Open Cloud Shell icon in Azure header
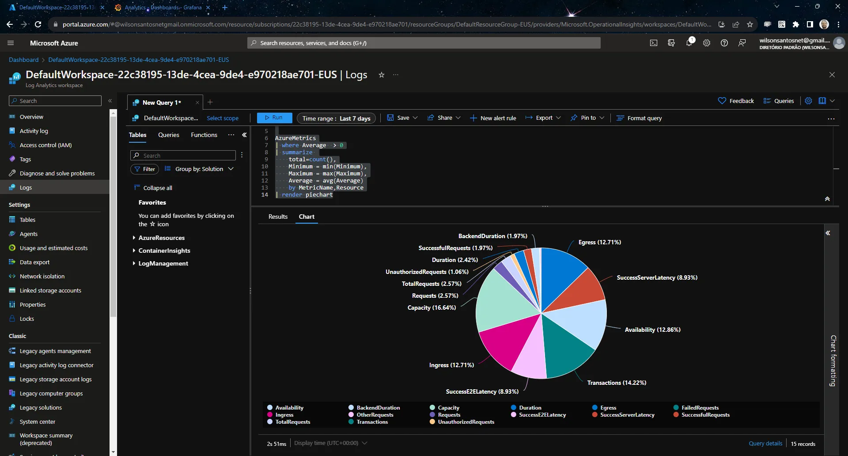 click(x=654, y=43)
